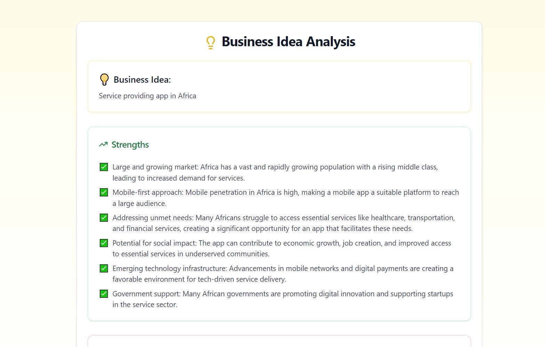
Task: Click the Business Idea Analysis heading text
Action: click(288, 42)
